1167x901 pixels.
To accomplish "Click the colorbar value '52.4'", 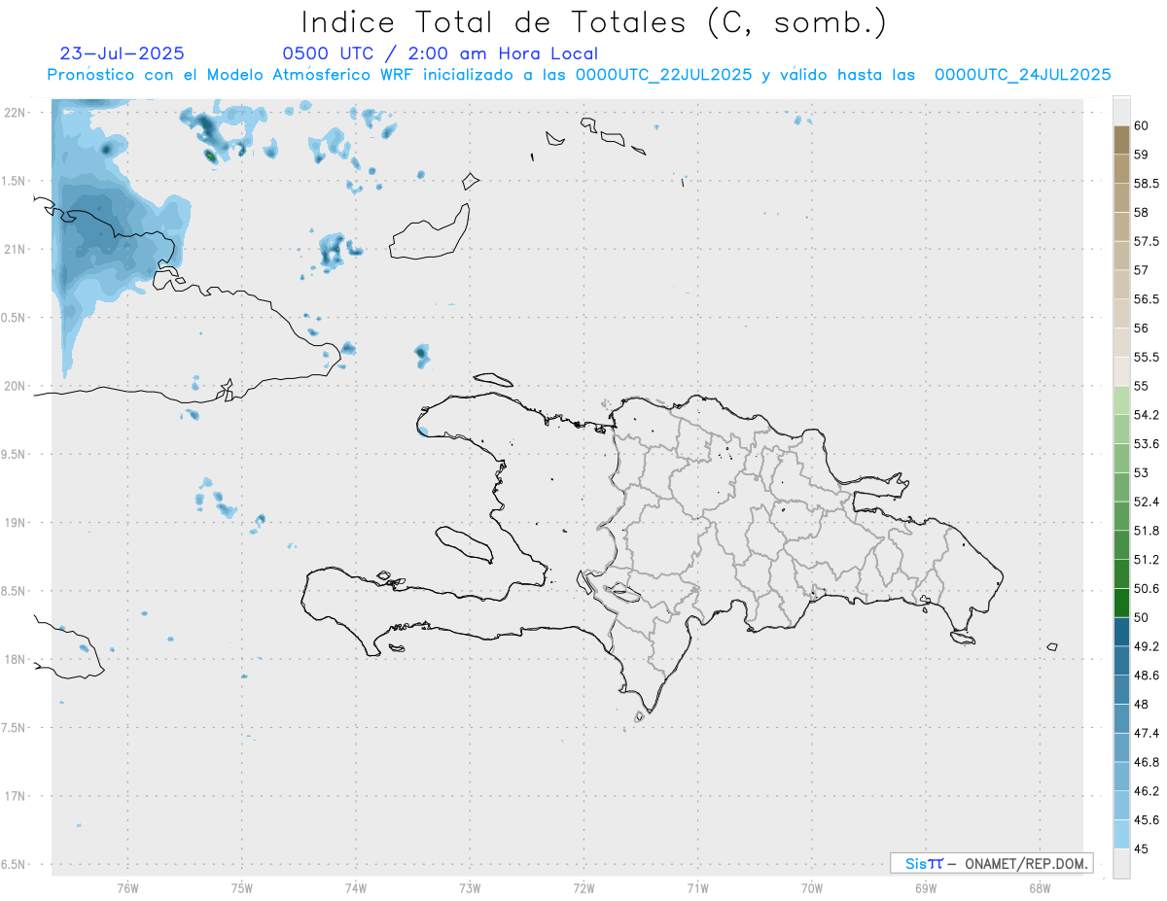I will point(1147,502).
